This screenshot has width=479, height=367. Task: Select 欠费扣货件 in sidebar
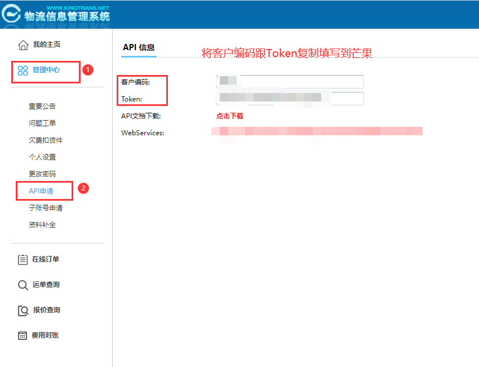(x=46, y=140)
